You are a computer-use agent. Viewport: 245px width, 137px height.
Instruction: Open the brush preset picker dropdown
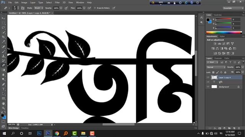18,8
